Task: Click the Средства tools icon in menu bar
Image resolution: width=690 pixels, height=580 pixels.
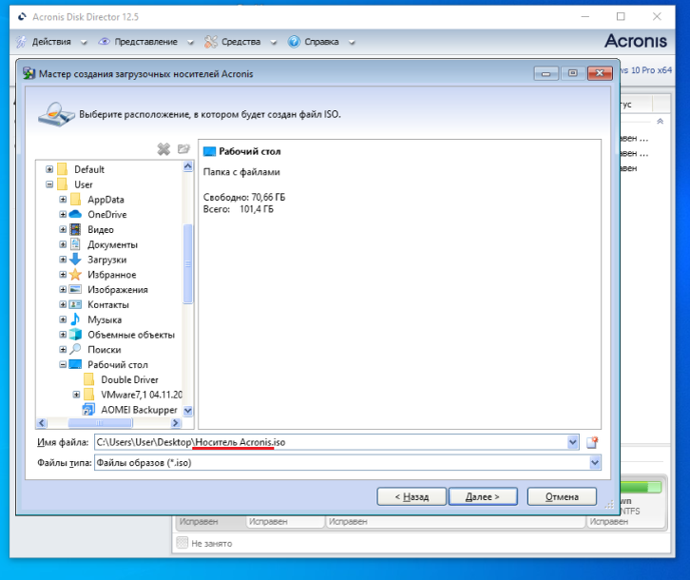Action: [x=211, y=42]
